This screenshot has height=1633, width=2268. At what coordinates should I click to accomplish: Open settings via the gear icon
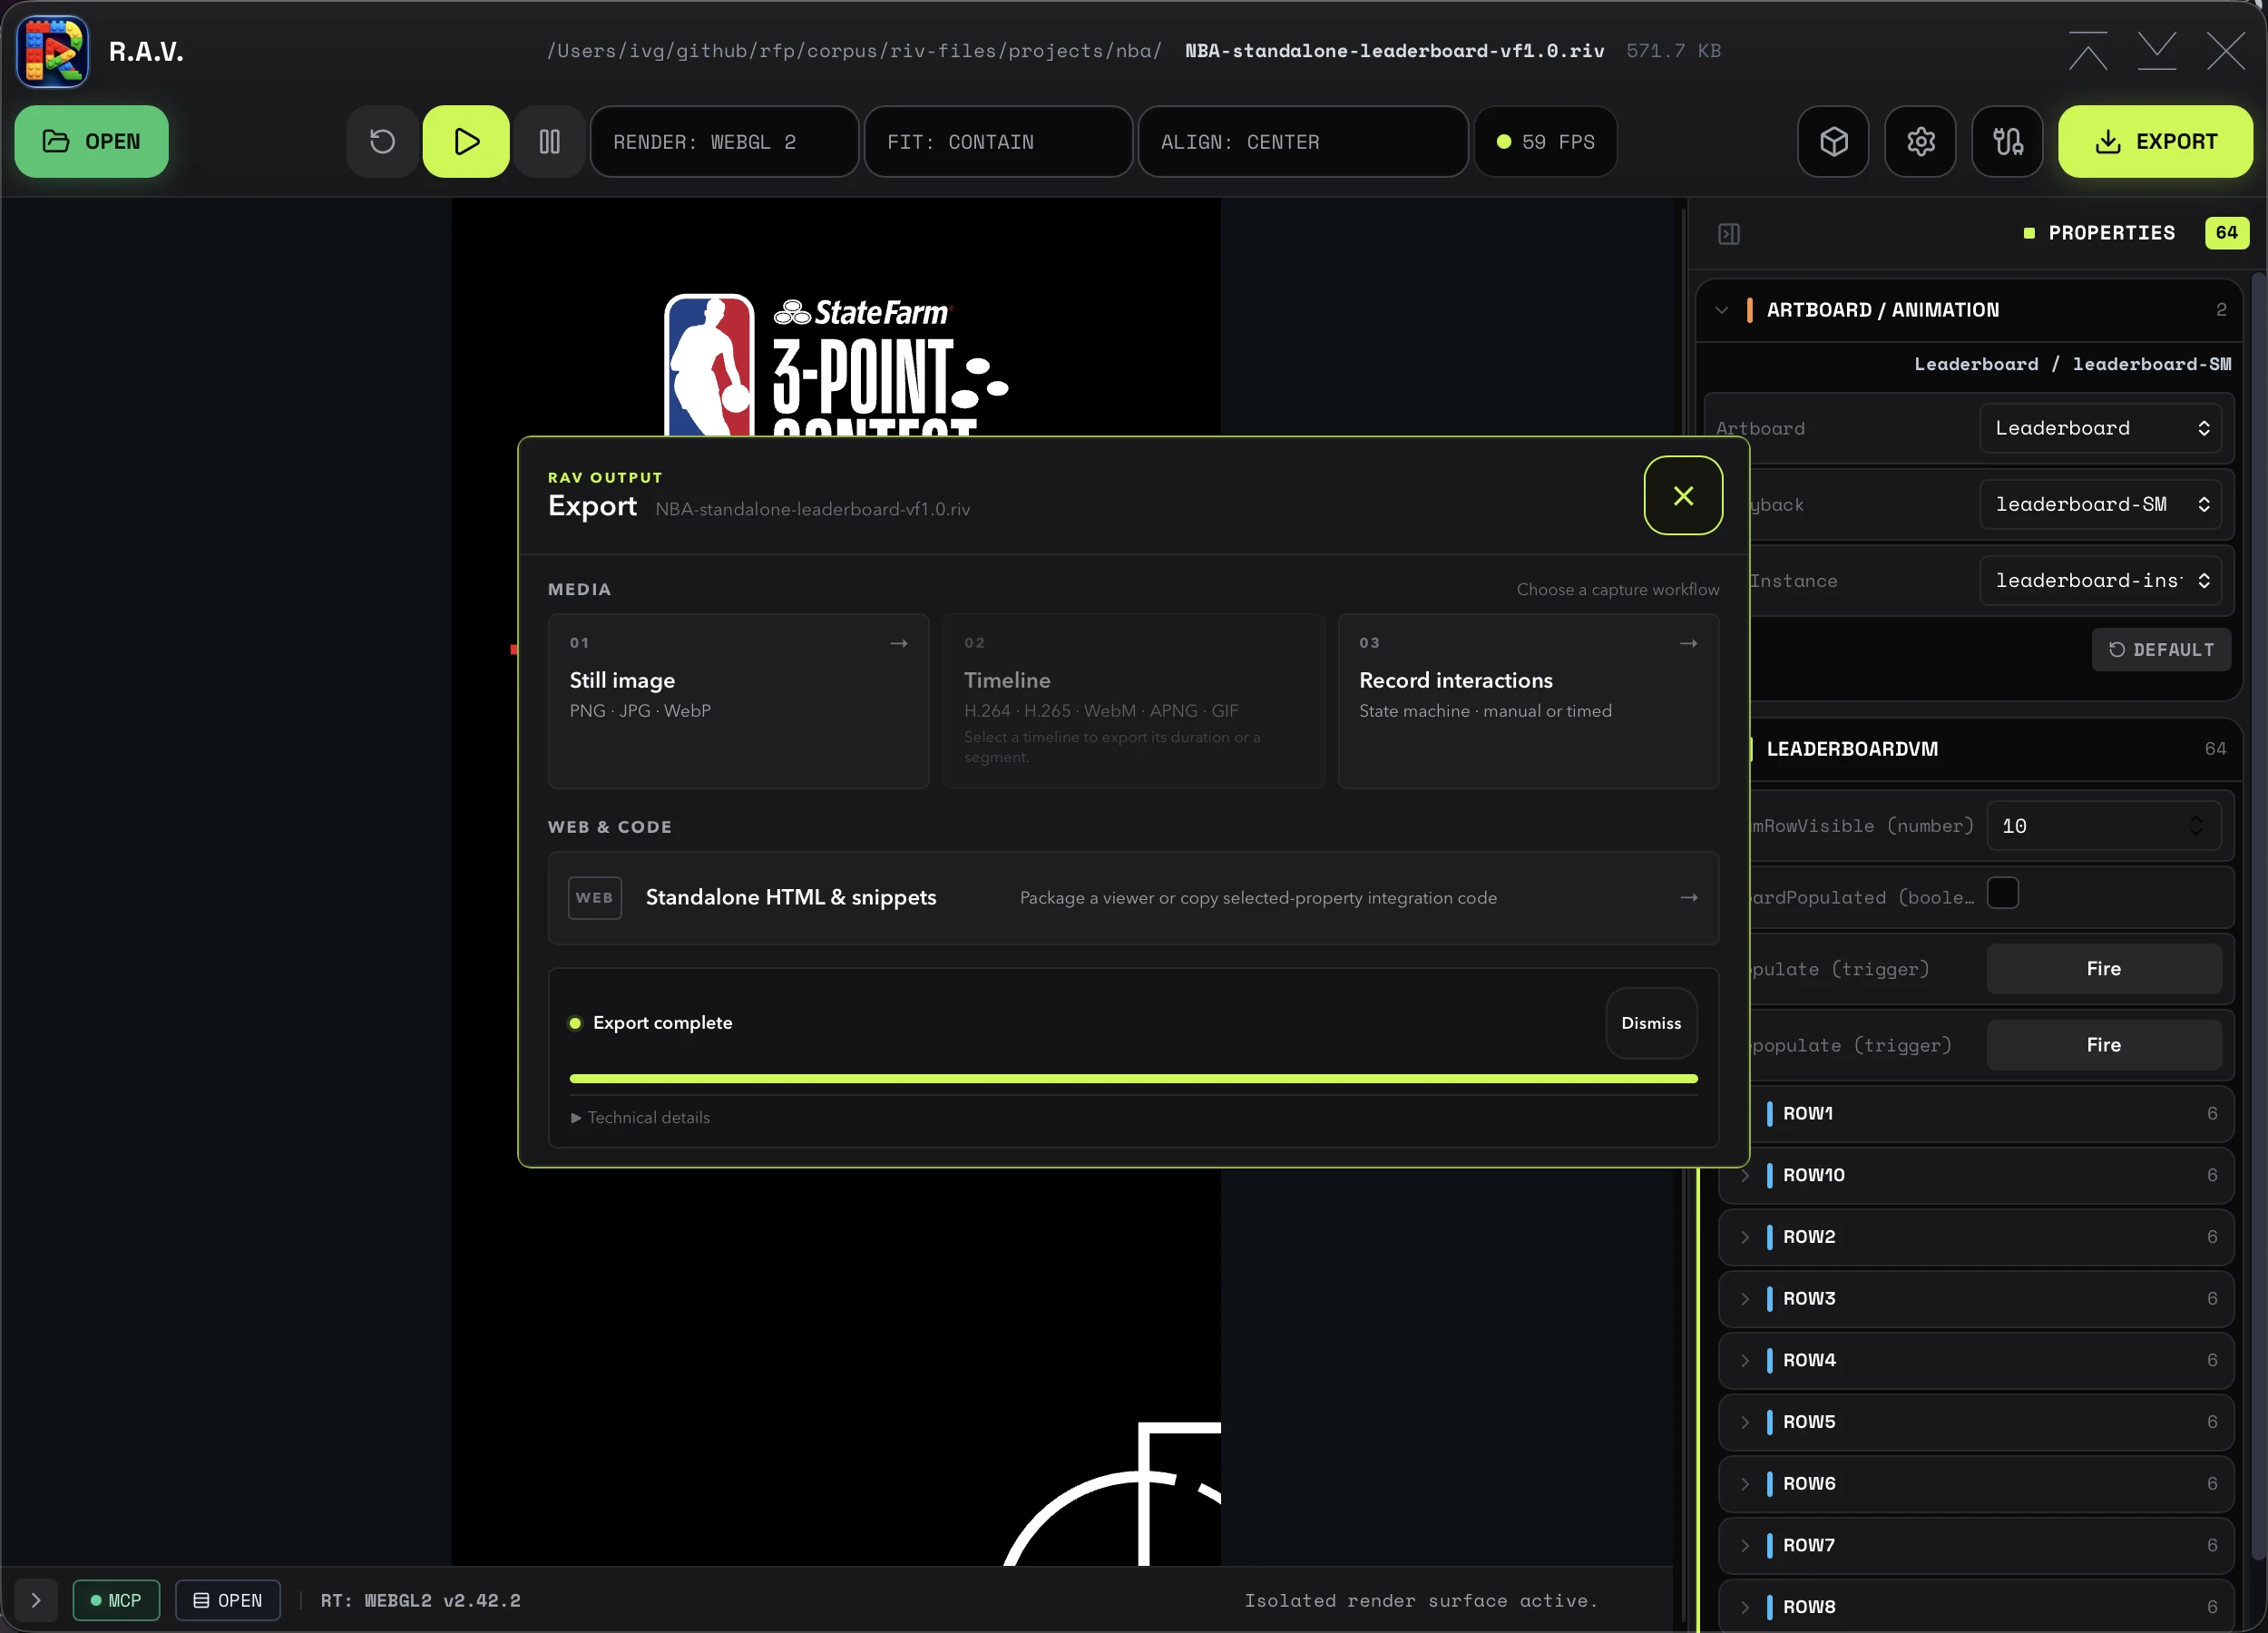tap(1920, 141)
